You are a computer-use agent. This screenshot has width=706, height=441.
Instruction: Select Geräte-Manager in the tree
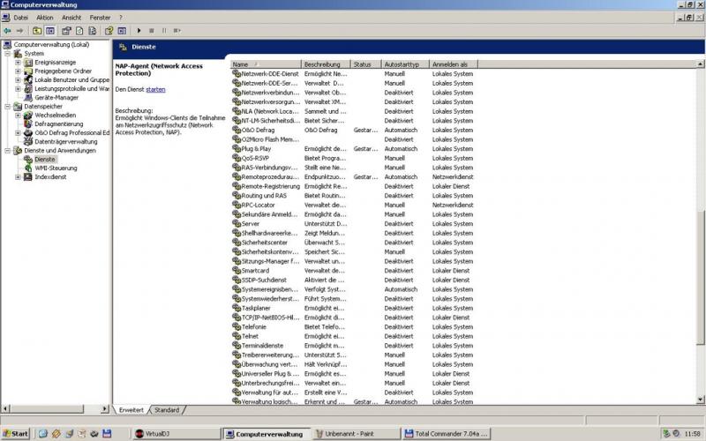point(56,97)
